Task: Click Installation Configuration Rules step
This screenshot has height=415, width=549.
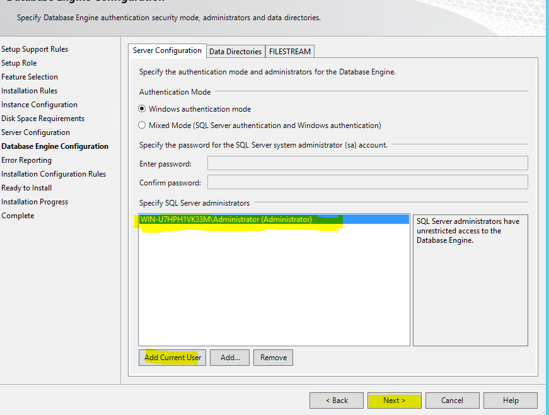Action: point(54,174)
